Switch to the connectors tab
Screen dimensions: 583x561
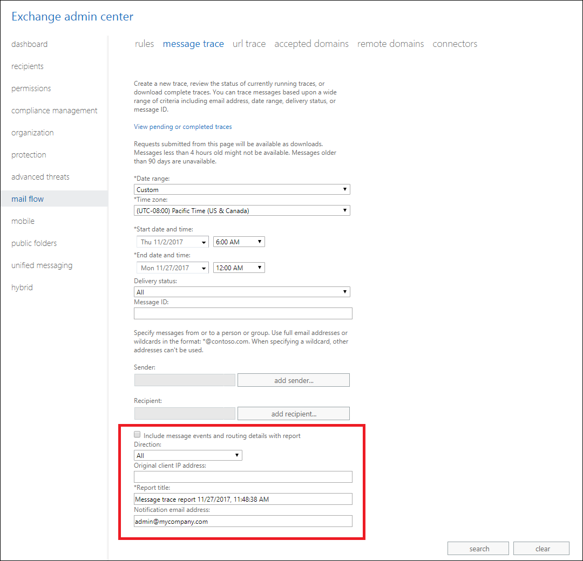455,44
